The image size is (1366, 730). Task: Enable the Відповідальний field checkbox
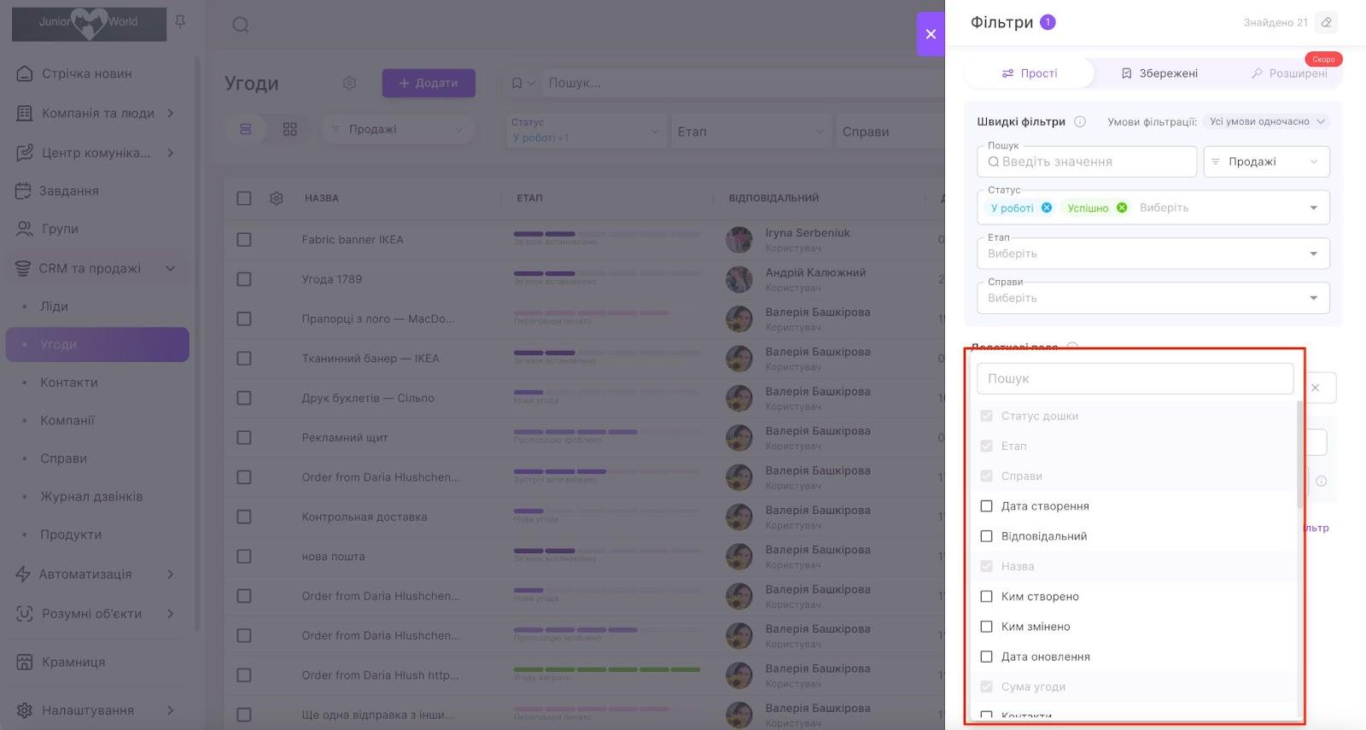pos(987,536)
